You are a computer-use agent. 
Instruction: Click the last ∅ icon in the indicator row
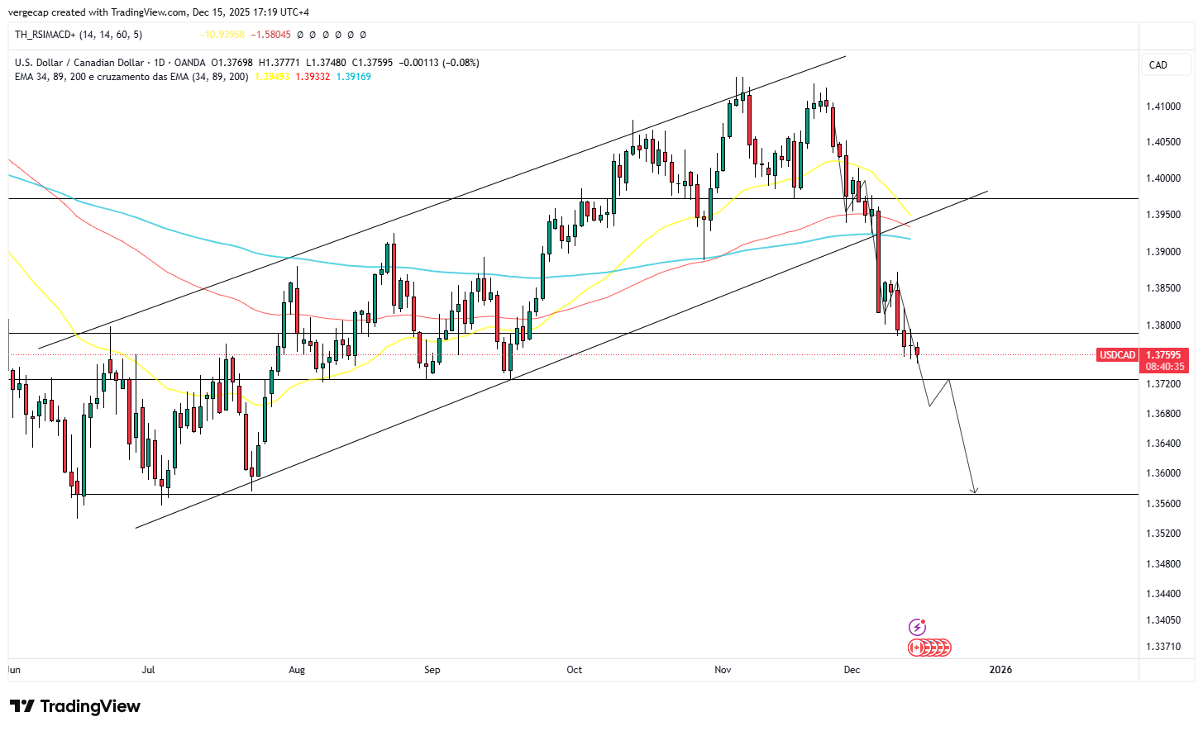click(x=362, y=35)
